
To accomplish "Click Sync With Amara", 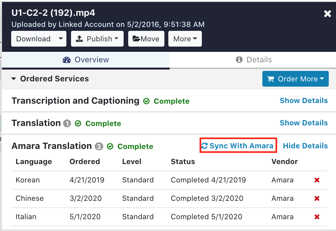I will coord(237,146).
